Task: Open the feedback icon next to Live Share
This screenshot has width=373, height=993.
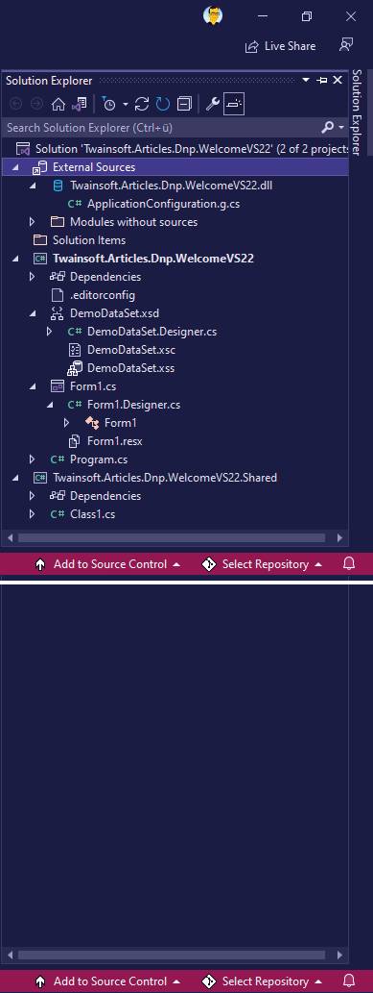Action: point(346,45)
